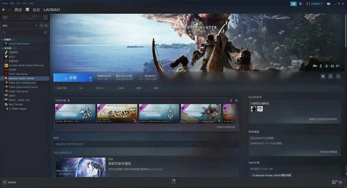Open the inbox envelope icon
The image size is (347, 188).
(300, 4)
